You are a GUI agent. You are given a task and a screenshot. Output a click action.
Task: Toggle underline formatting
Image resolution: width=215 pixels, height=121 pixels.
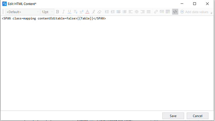(69, 12)
